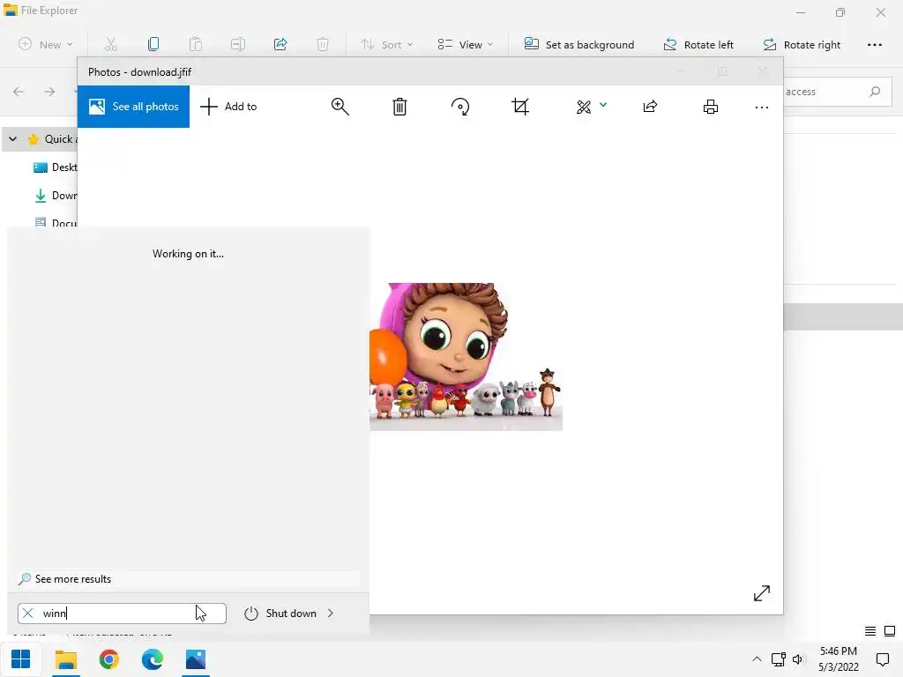Open the View dropdown in File Explorer

pyautogui.click(x=466, y=44)
